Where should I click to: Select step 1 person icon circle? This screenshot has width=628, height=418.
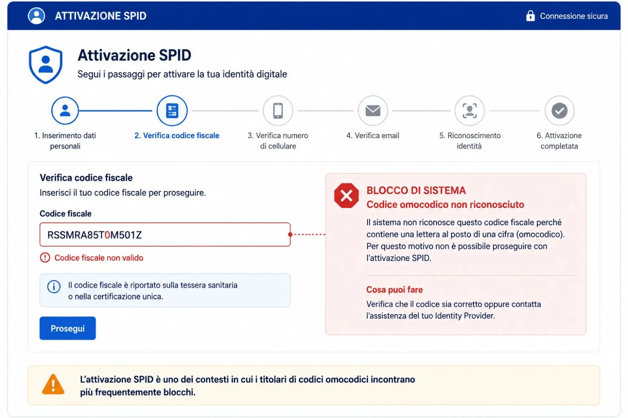click(x=65, y=111)
